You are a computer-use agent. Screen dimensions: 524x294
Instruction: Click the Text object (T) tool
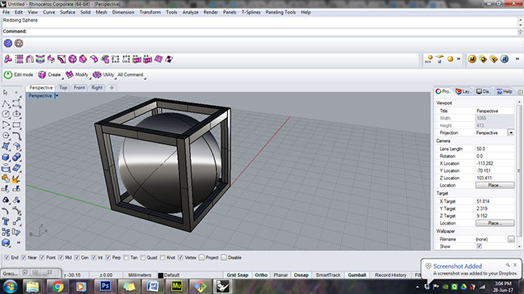tap(6, 221)
